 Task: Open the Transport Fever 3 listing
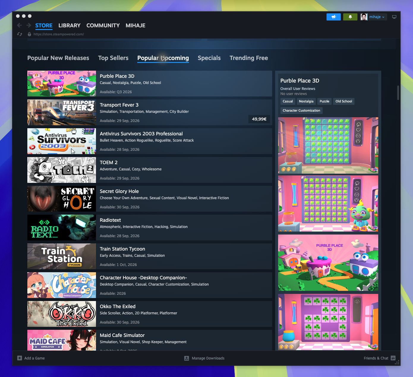coord(150,112)
